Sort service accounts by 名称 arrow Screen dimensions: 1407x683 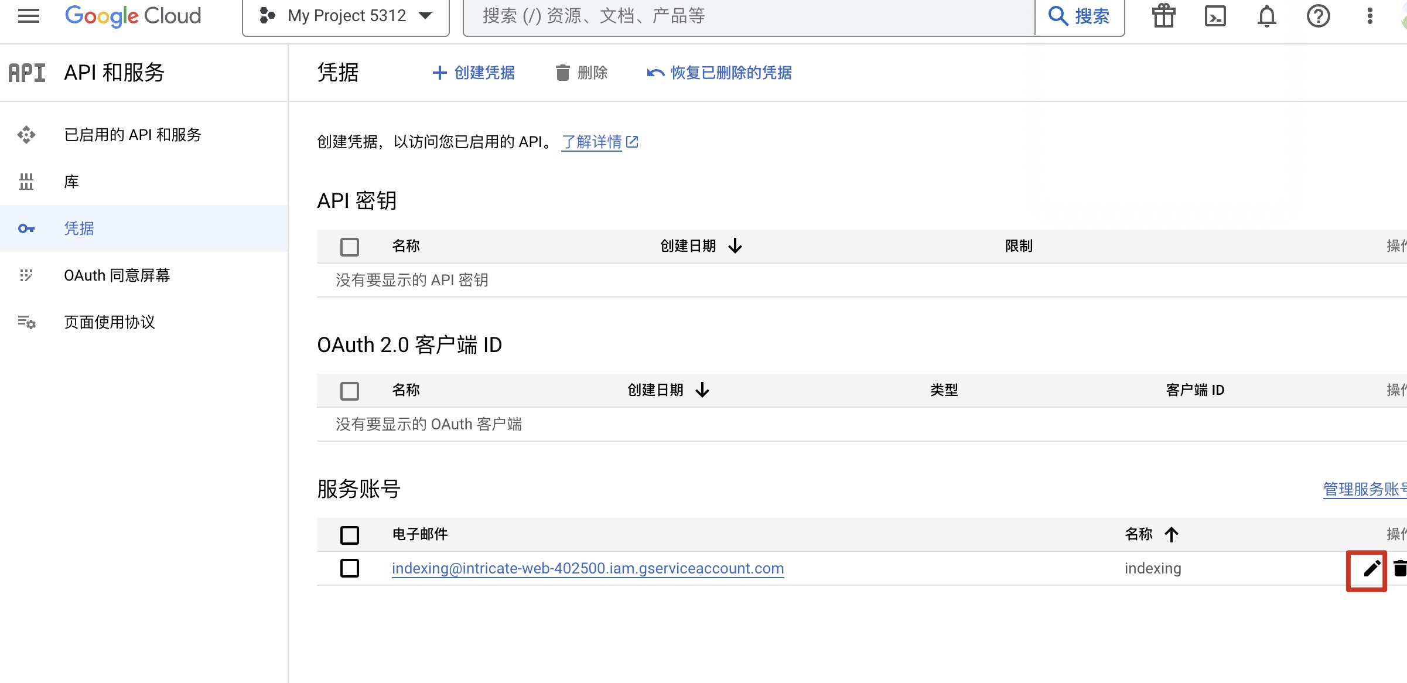(x=1172, y=534)
